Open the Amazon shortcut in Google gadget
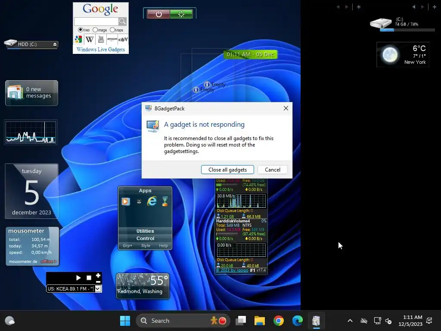The width and height of the screenshot is (441, 331). [x=112, y=39]
